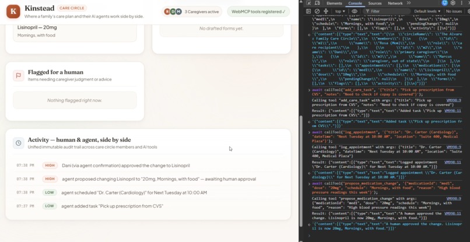
Task: Open VM998:9 link beside add_care_task call
Action: click(x=454, y=100)
